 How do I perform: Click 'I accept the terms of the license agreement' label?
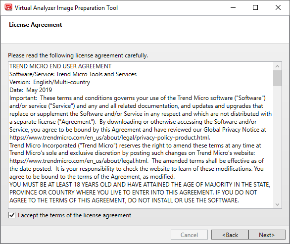75,215
